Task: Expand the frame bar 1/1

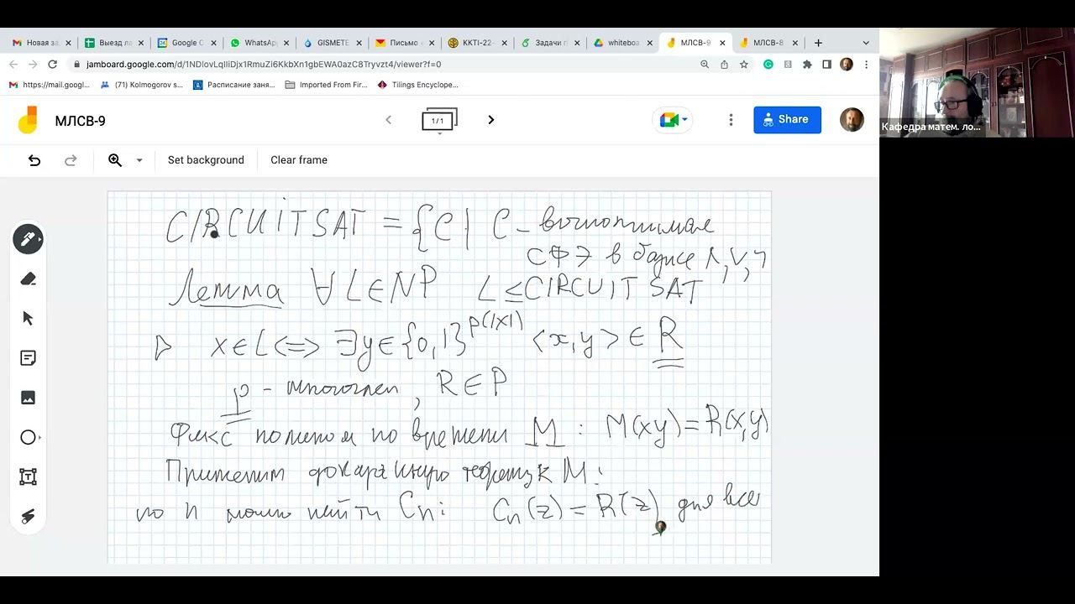Action: 439,121
